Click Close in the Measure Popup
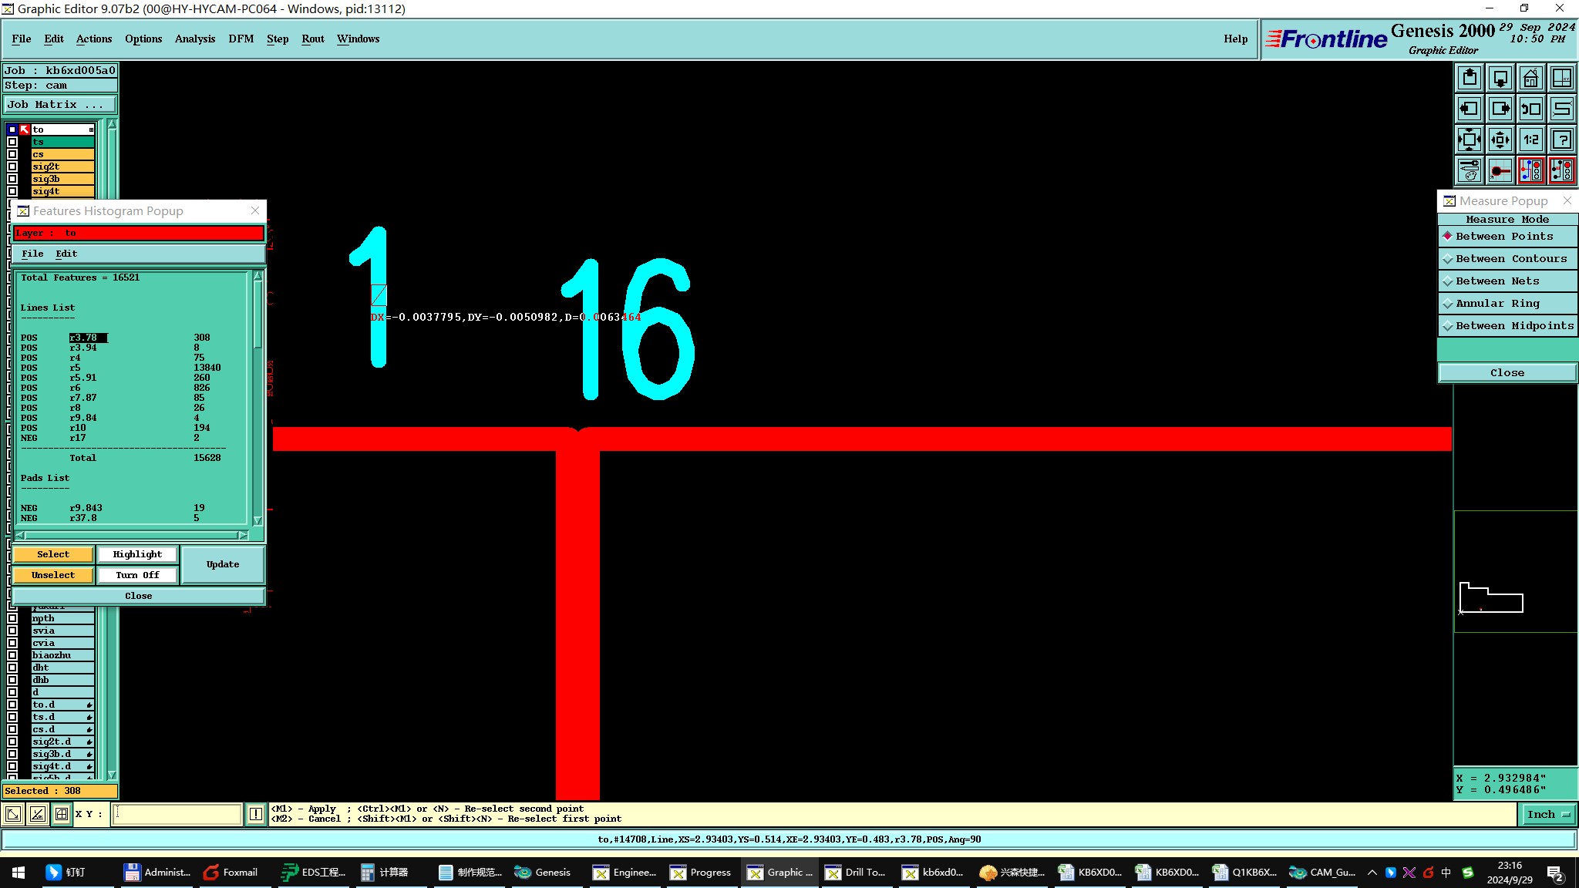 1507,373
